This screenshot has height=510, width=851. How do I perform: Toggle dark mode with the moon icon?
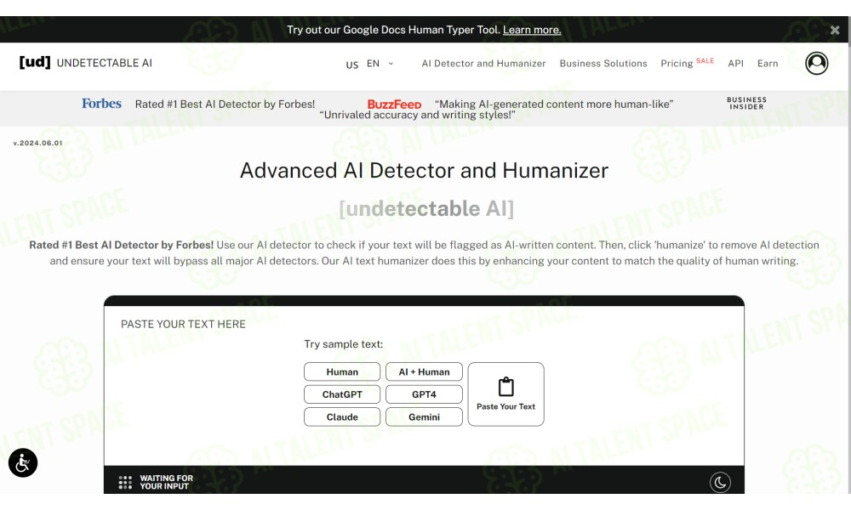pos(720,482)
